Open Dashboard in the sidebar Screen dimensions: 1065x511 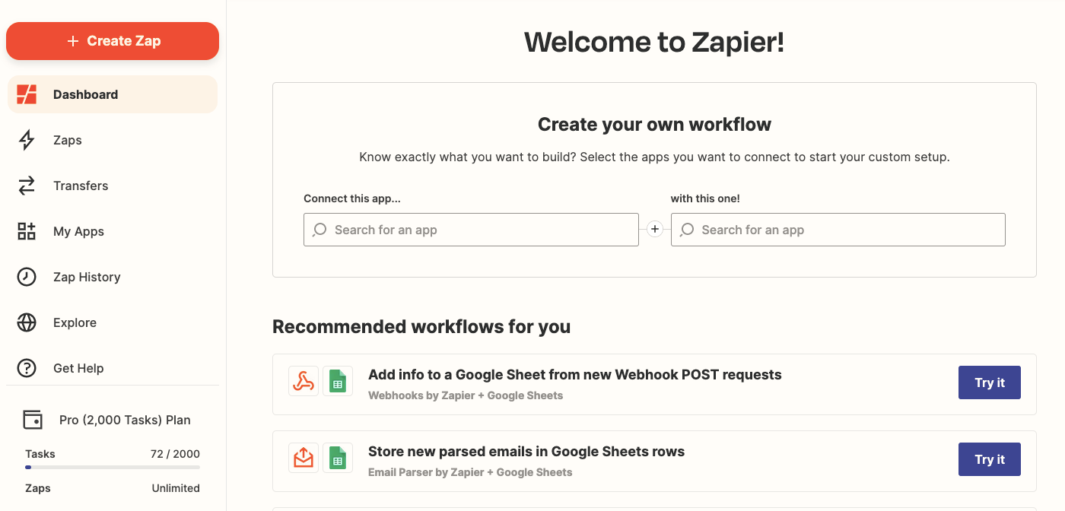coord(113,94)
